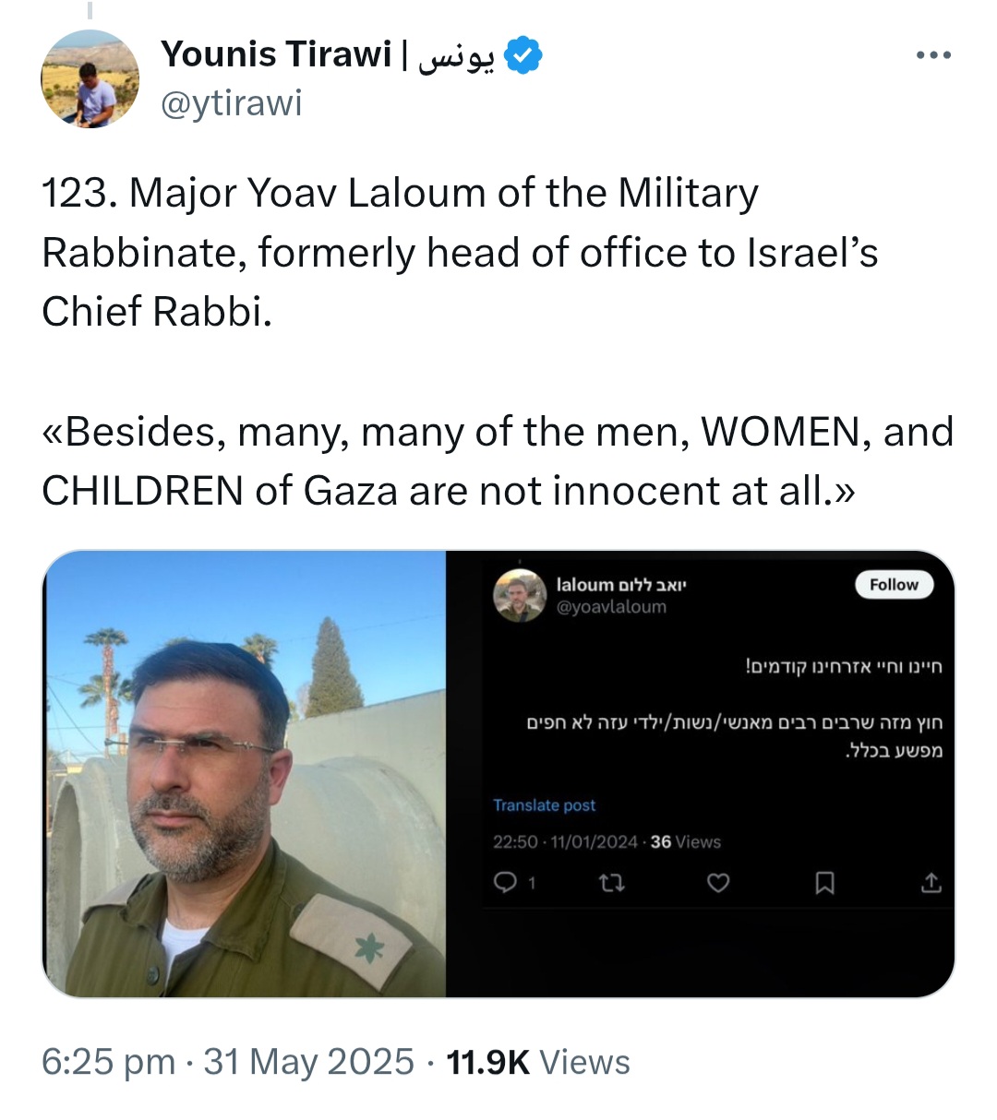Open the @ytirawi handle link
The width and height of the screenshot is (997, 1120).
click(x=232, y=103)
